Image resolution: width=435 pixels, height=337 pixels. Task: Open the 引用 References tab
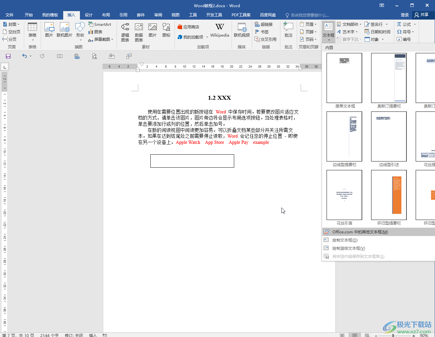pyautogui.click(x=123, y=15)
